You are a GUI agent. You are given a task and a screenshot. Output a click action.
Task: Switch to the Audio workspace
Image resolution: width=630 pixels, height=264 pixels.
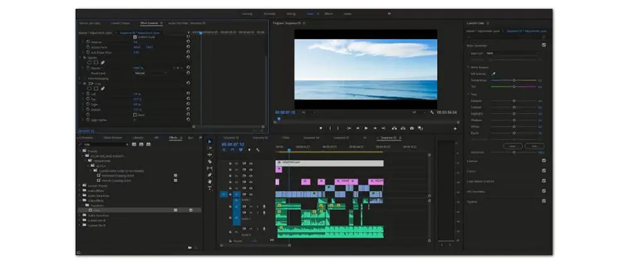pyautogui.click(x=346, y=14)
